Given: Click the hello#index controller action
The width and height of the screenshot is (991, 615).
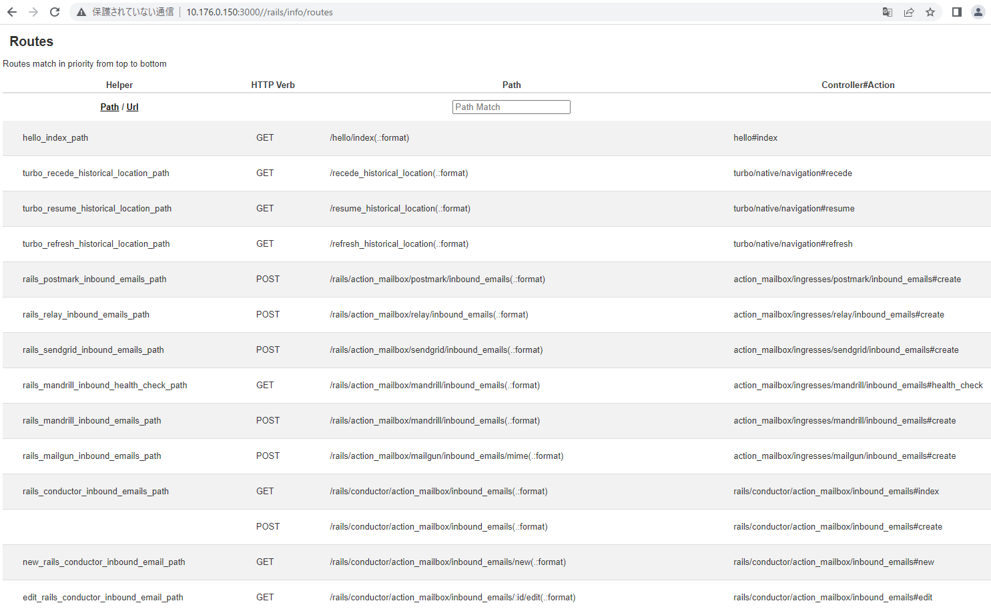Looking at the screenshot, I should pos(755,137).
